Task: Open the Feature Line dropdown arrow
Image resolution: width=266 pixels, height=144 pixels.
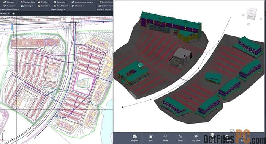Action: point(36,2)
